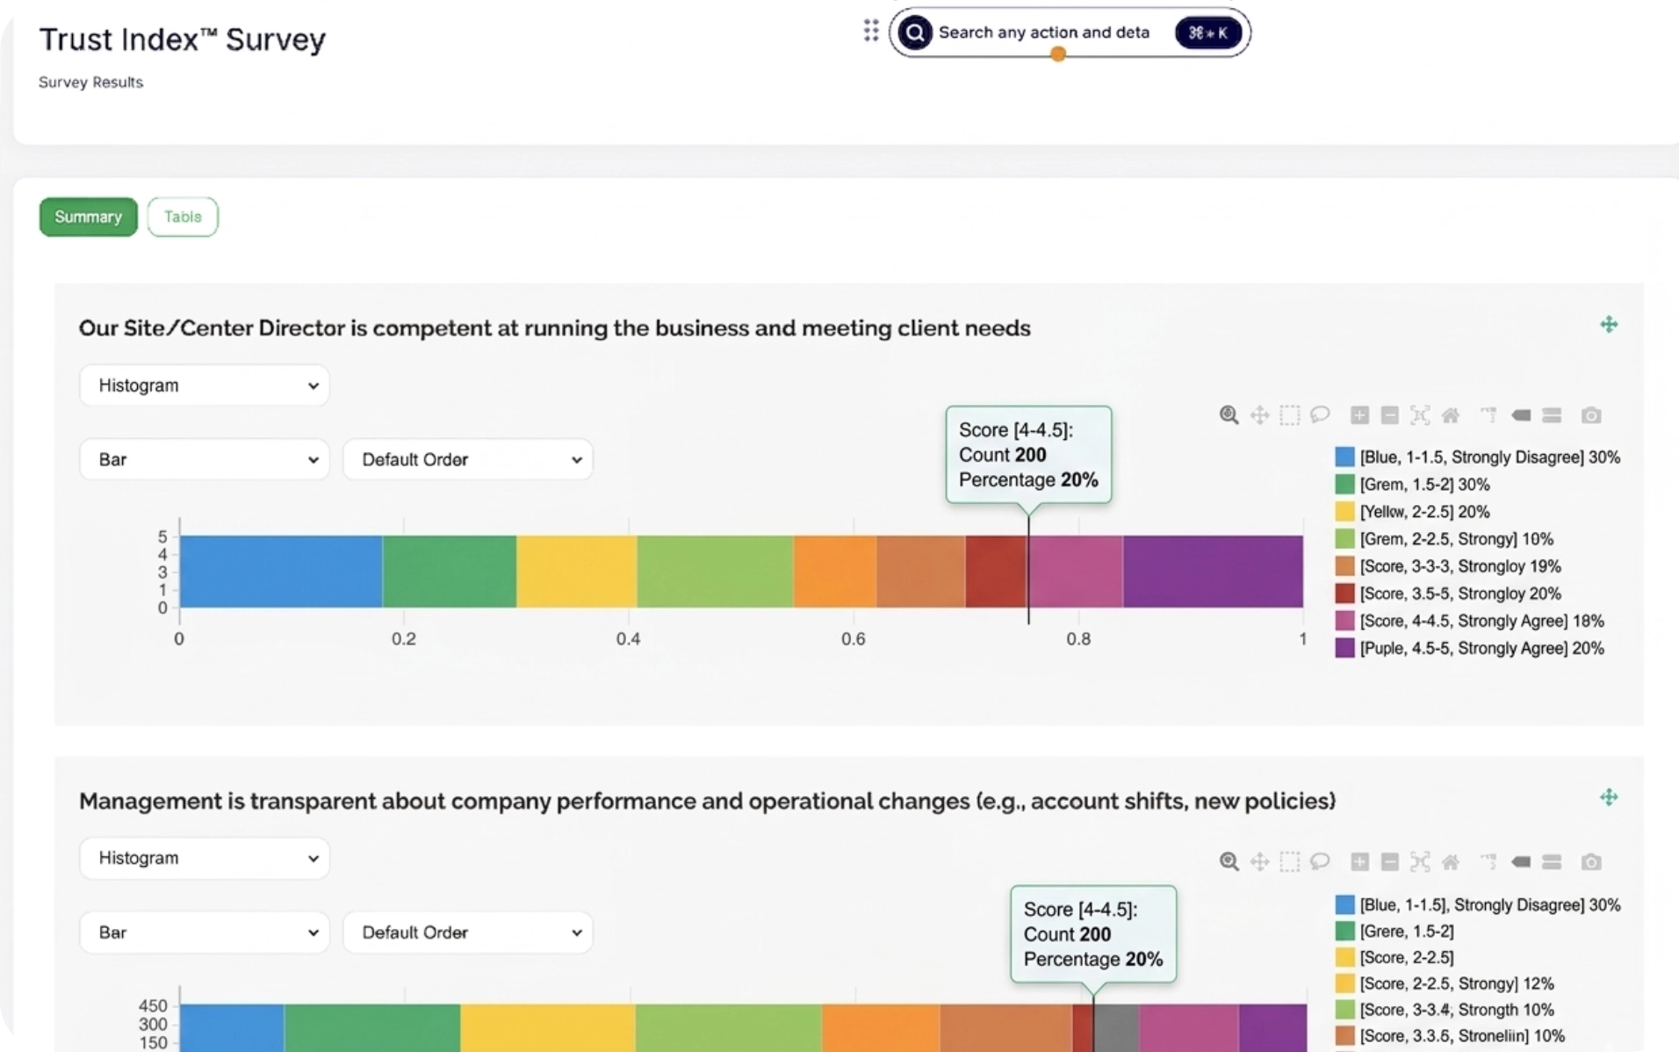The width and height of the screenshot is (1679, 1052).
Task: Choose box select tool on Director chart
Action: coord(1289,415)
